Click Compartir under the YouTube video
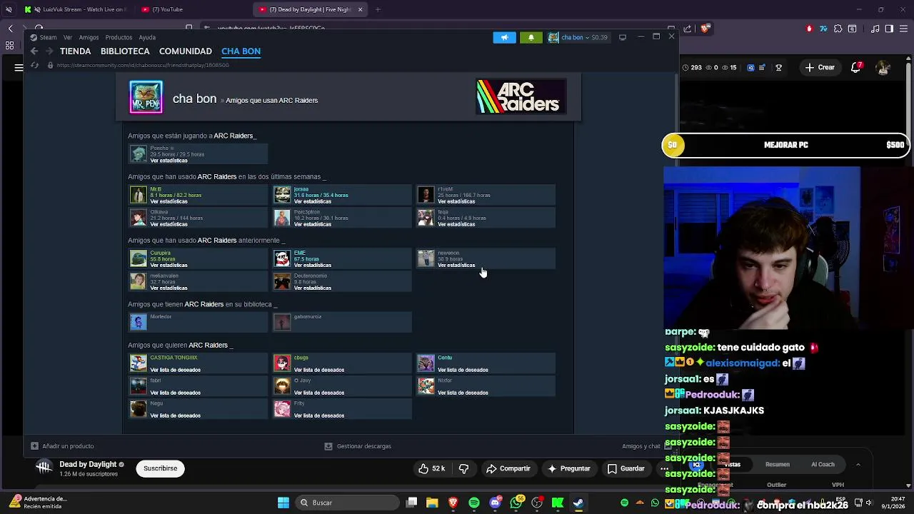Image resolution: width=914 pixels, height=514 pixels. click(508, 468)
